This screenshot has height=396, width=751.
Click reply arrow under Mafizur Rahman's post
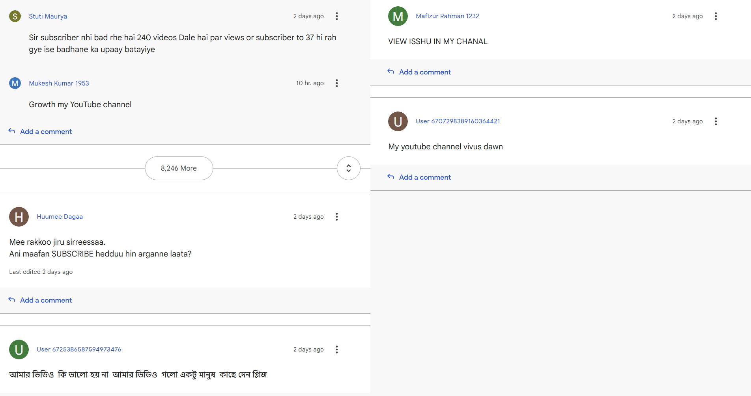click(391, 71)
